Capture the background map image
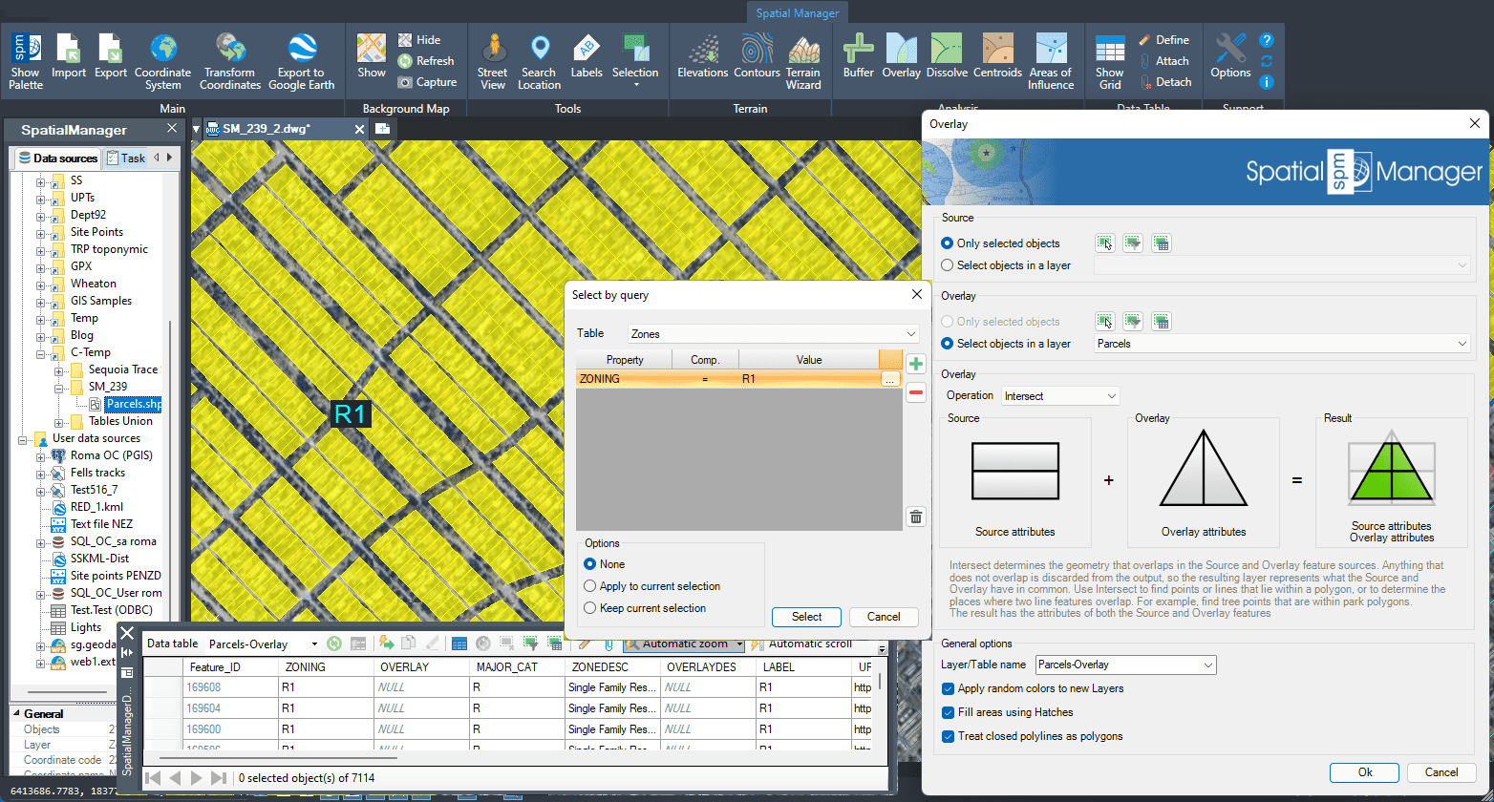1494x802 pixels. 427,82
